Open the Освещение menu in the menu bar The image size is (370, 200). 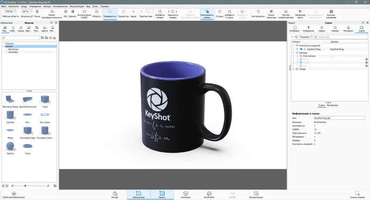click(x=35, y=6)
